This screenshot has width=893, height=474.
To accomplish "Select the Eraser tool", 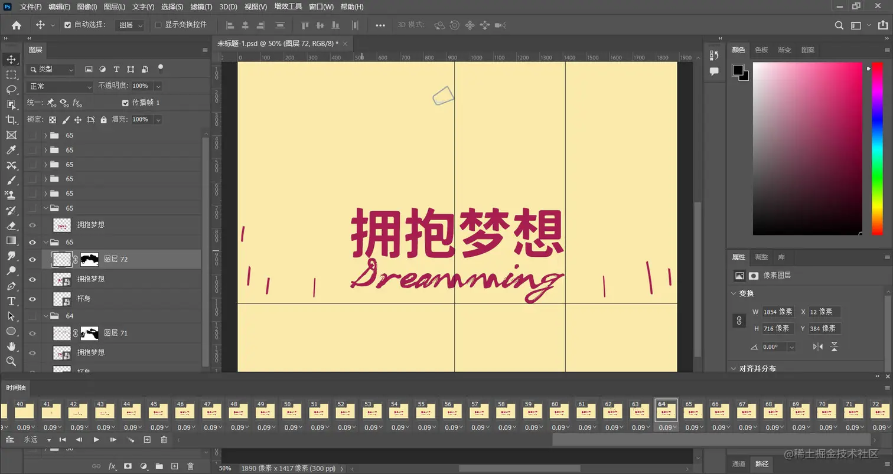I will (x=11, y=225).
